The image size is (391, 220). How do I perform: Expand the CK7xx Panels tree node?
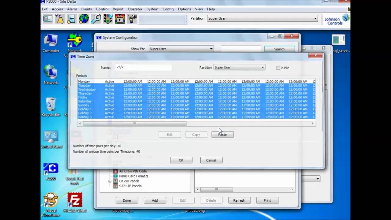pos(110,181)
